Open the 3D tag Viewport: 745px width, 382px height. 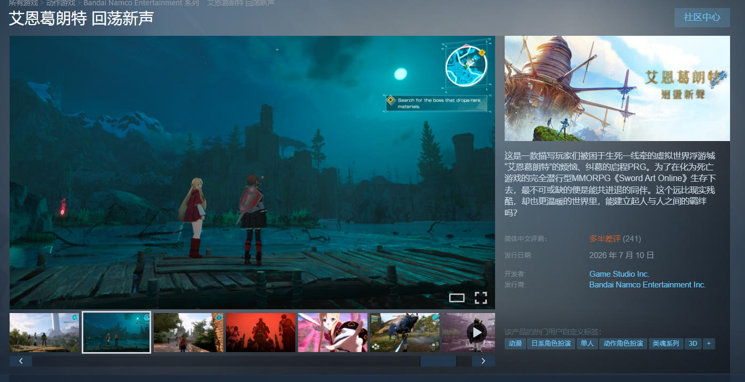[x=693, y=344]
